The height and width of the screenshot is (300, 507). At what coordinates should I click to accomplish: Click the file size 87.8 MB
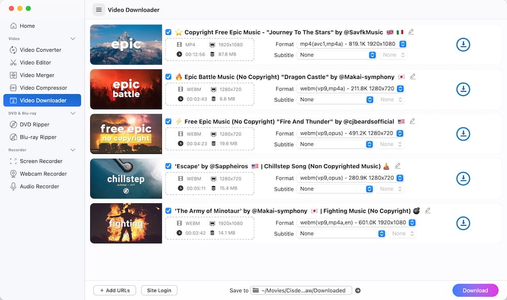click(227, 54)
